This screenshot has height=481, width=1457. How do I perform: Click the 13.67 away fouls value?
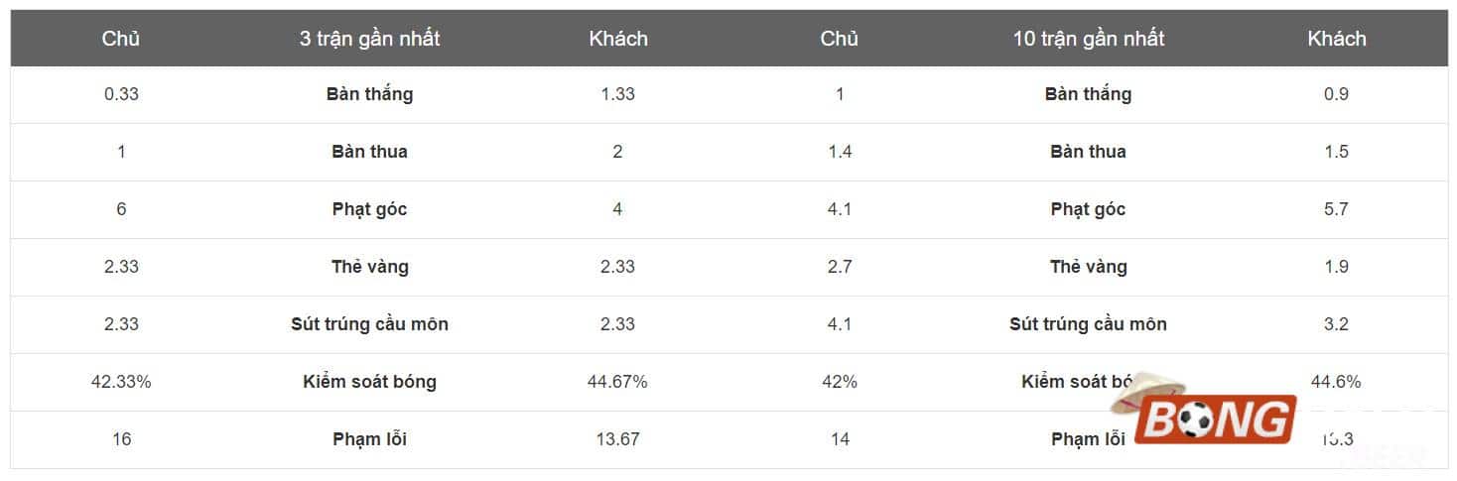(617, 439)
